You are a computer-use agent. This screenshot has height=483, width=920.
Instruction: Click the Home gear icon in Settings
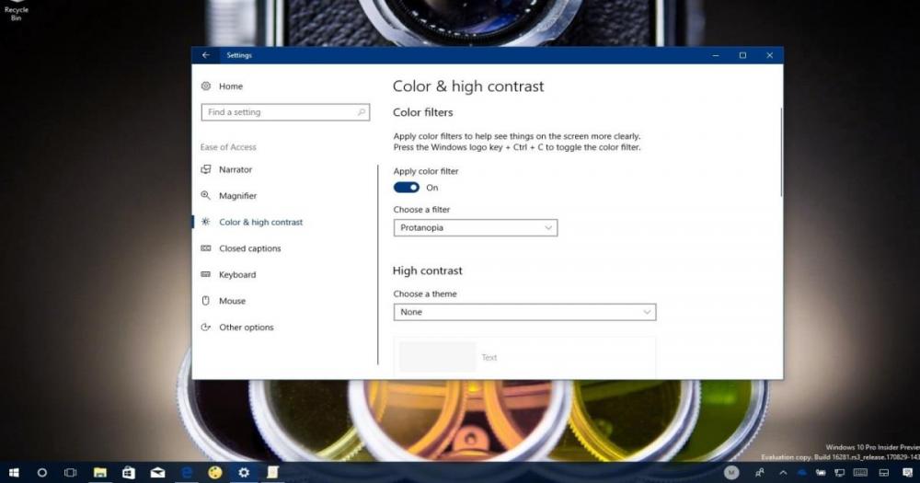click(x=206, y=86)
